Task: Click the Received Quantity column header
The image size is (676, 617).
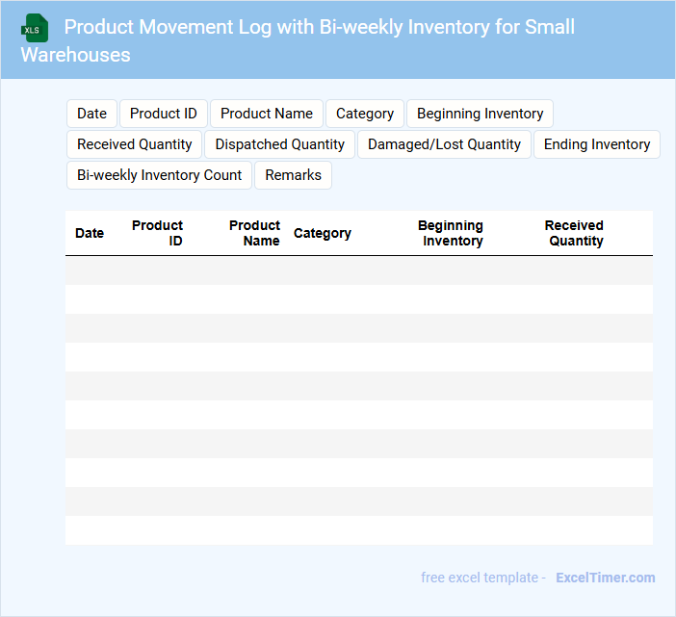Action: pos(575,233)
